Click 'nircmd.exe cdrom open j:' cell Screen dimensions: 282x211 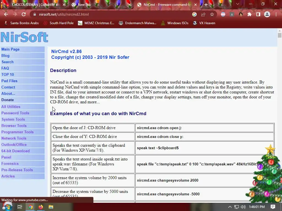[205, 128]
